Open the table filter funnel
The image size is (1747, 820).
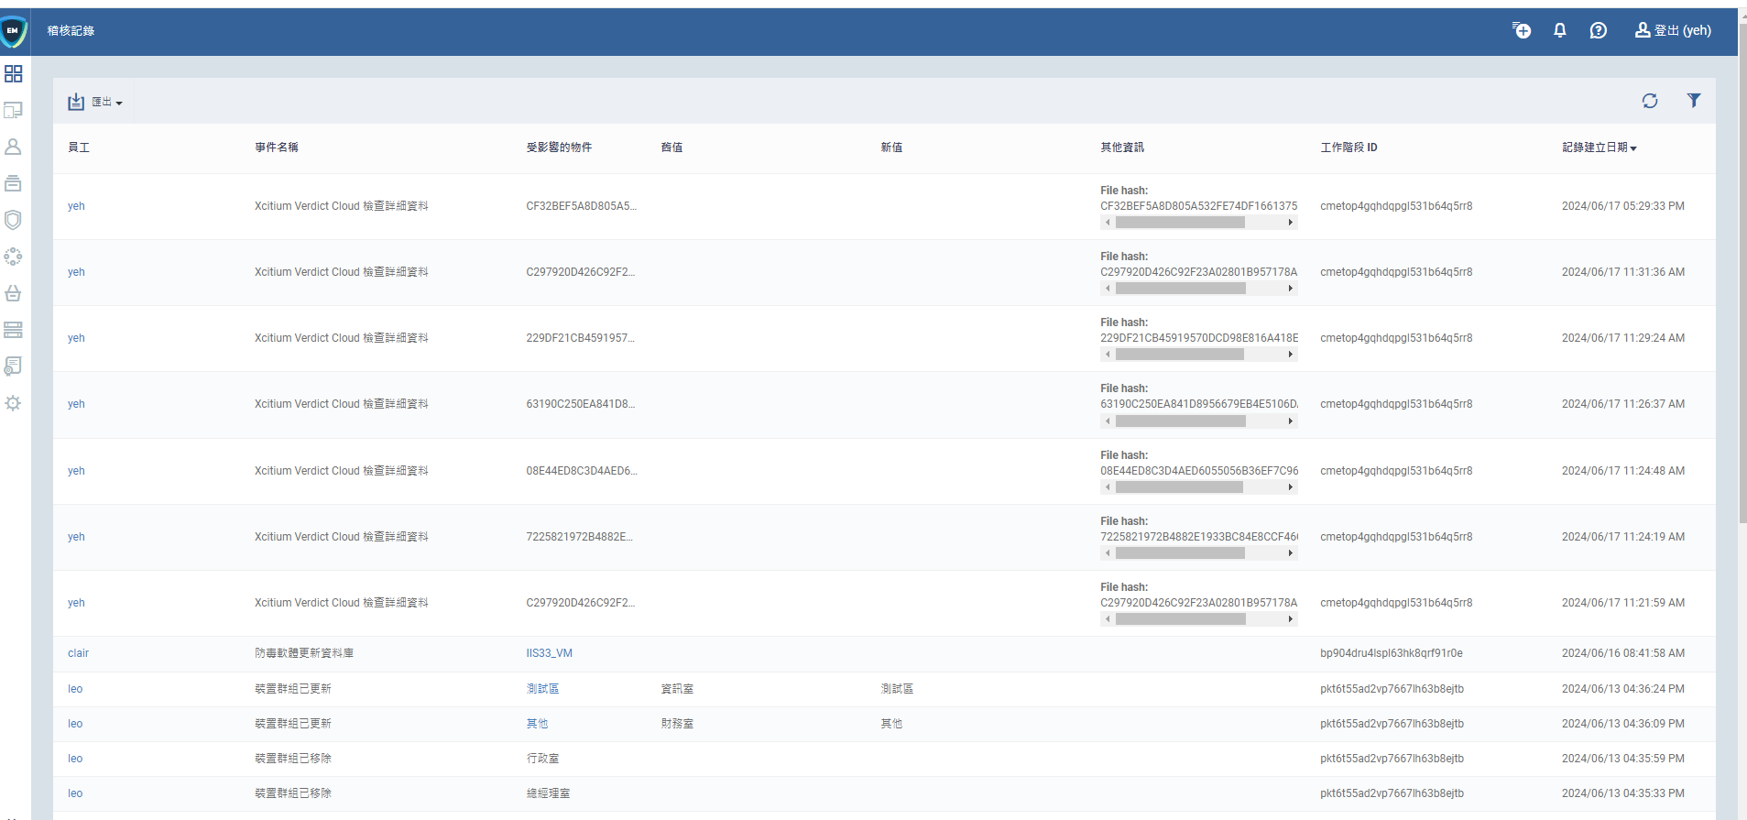click(x=1694, y=101)
